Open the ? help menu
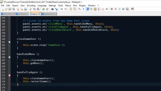 point(98,6)
